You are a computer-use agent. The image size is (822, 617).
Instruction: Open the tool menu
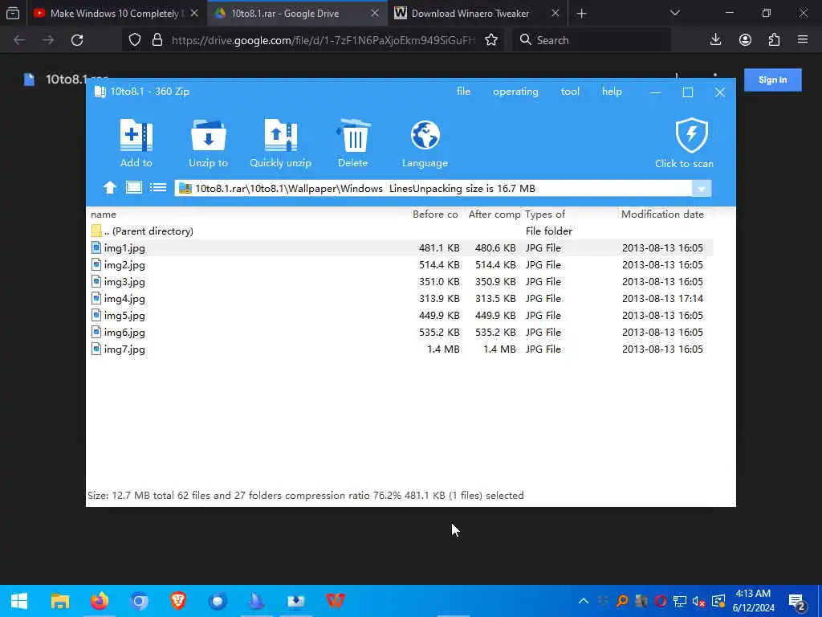click(x=570, y=92)
